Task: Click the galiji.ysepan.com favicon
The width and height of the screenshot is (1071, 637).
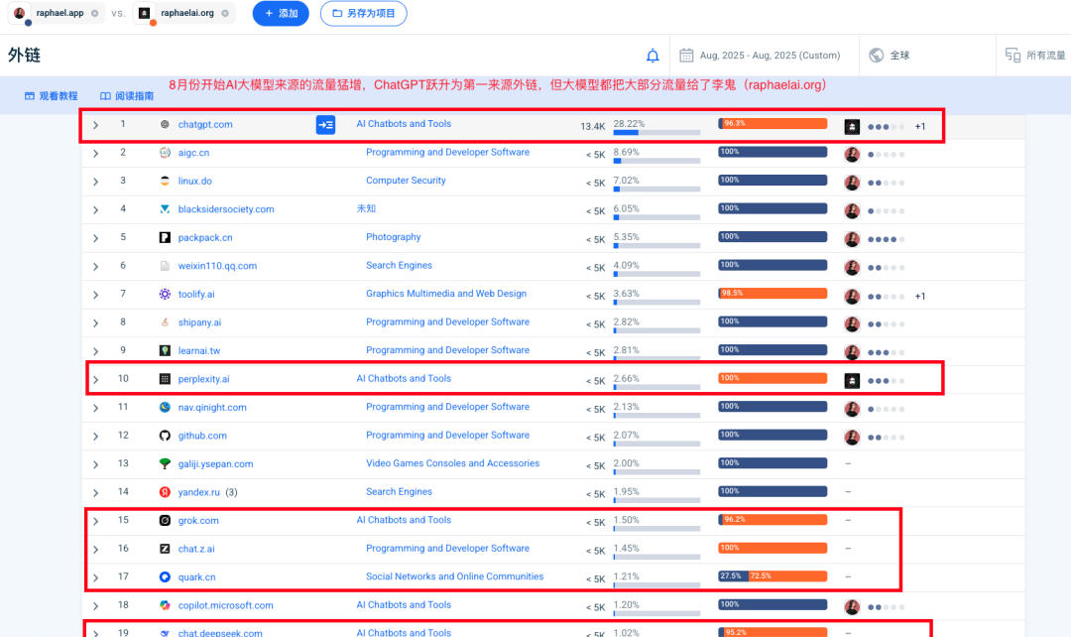Action: tap(165, 463)
